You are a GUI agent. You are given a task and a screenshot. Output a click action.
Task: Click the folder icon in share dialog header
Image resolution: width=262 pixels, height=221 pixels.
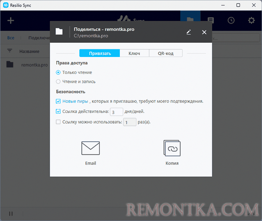[59, 32]
